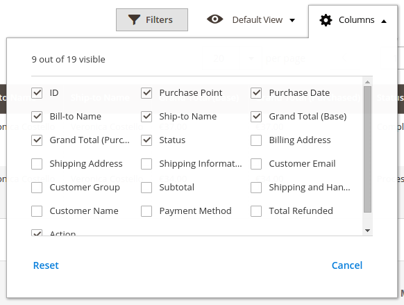Click the Columns label text
Screen dimensions: 404x305
tap(356, 20)
